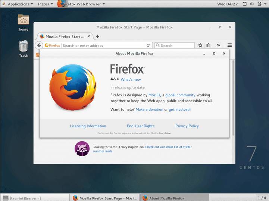
Task: Click the magnifier icon in Search box
Action: click(157, 45)
